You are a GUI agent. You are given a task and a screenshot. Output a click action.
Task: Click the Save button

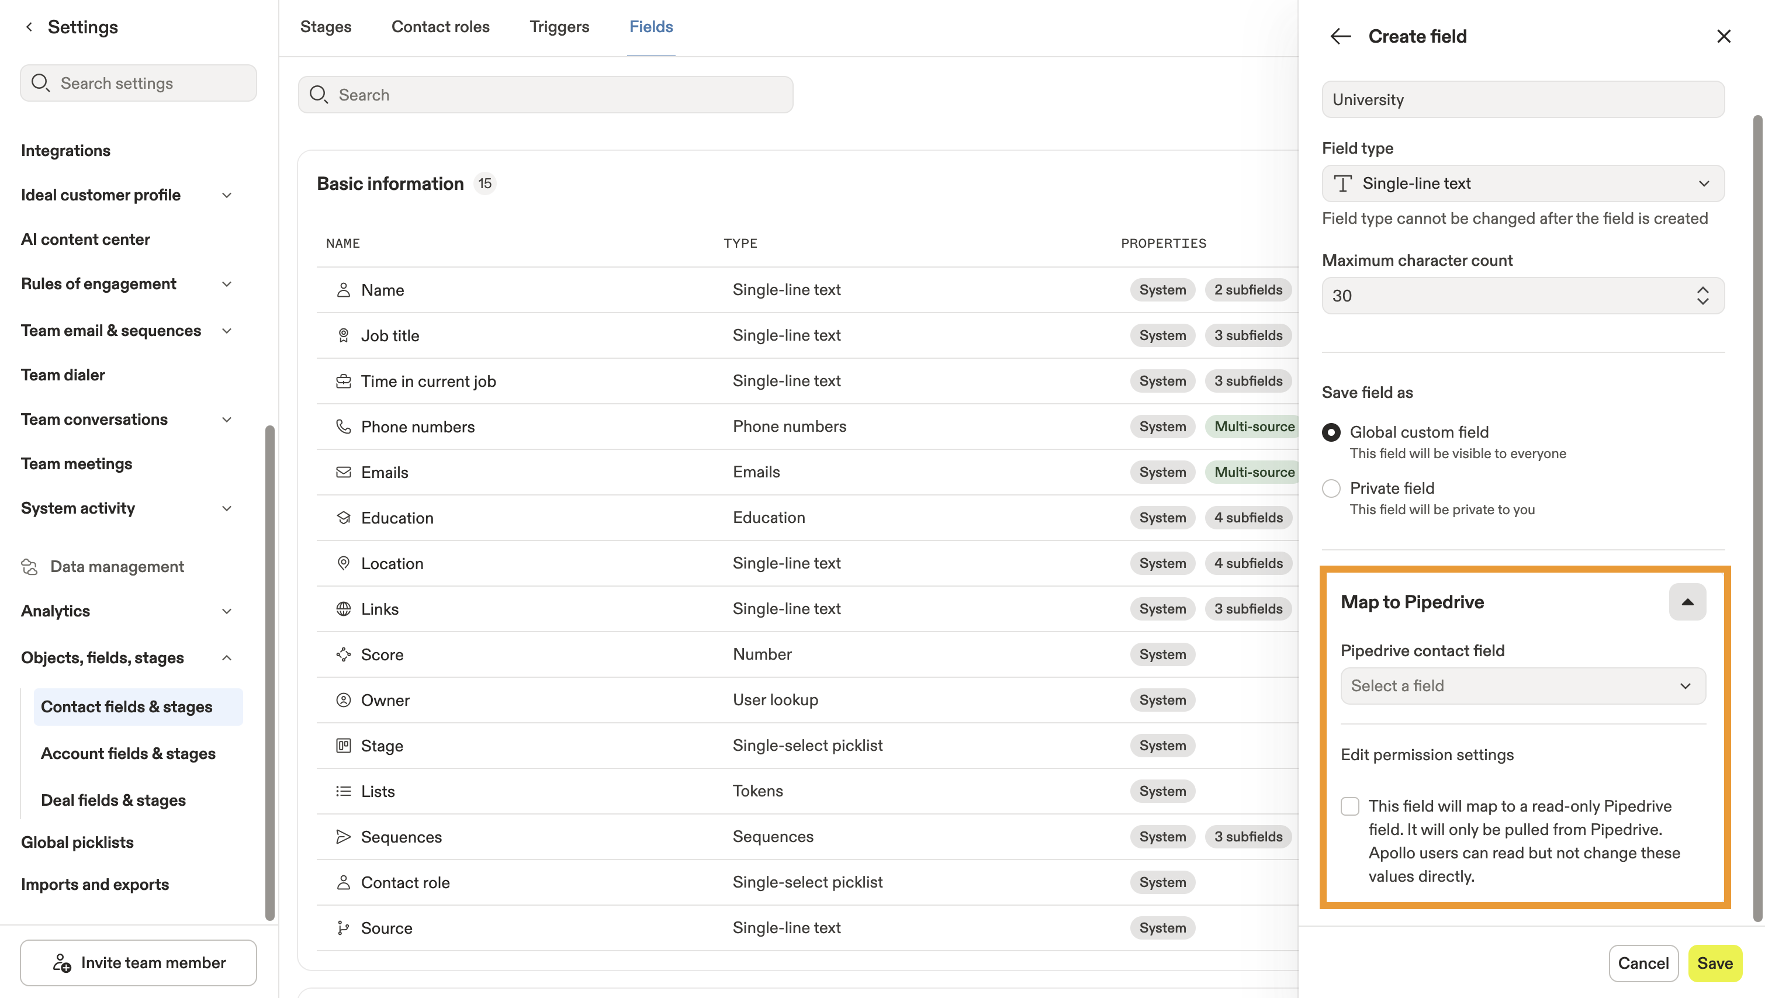pos(1714,963)
